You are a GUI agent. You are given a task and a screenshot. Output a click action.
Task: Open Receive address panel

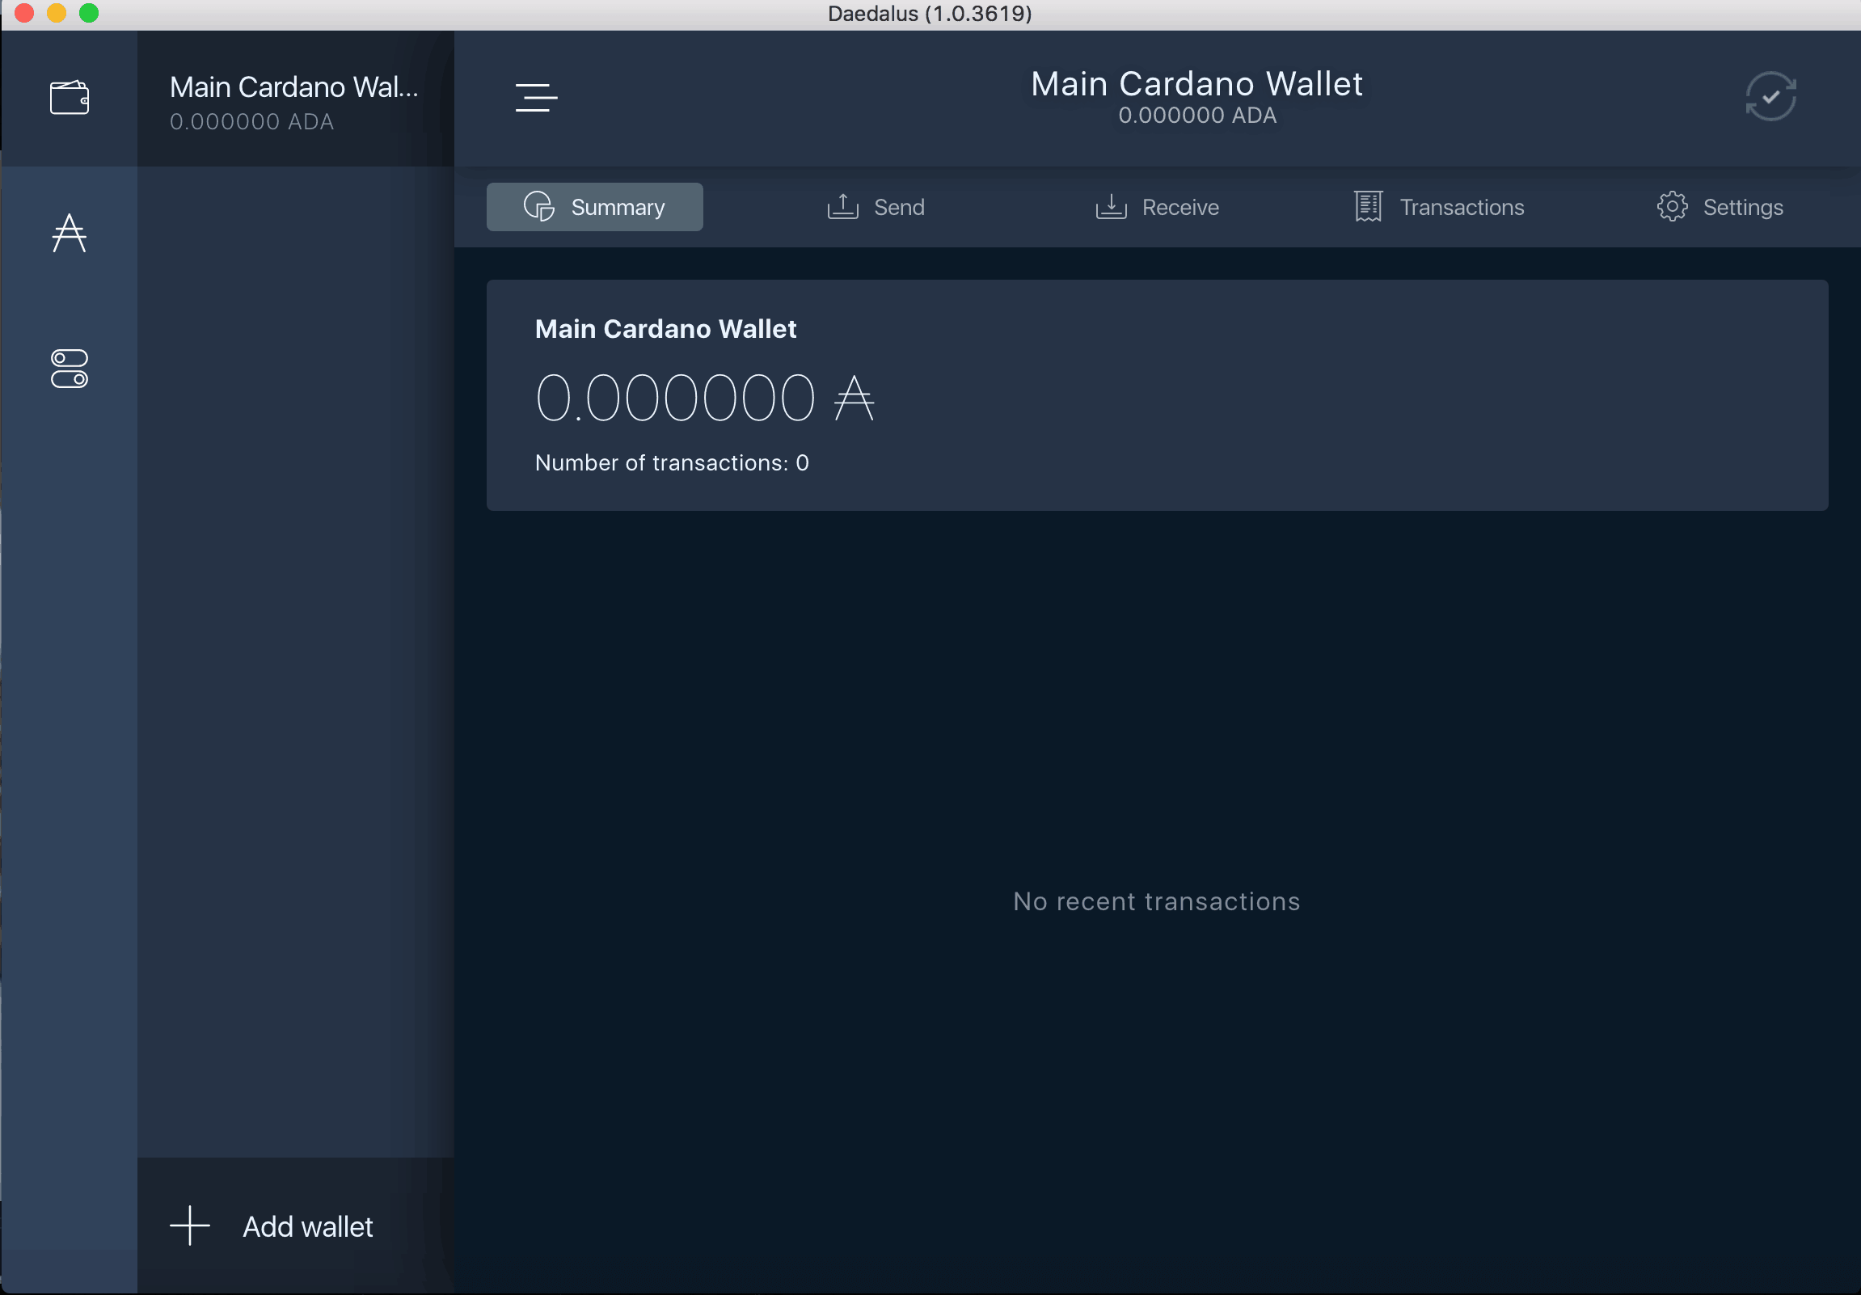pos(1157,206)
